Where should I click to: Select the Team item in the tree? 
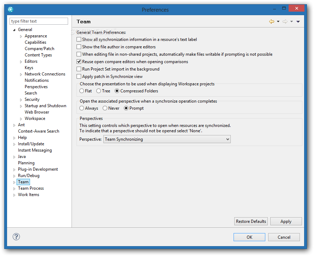(23, 182)
